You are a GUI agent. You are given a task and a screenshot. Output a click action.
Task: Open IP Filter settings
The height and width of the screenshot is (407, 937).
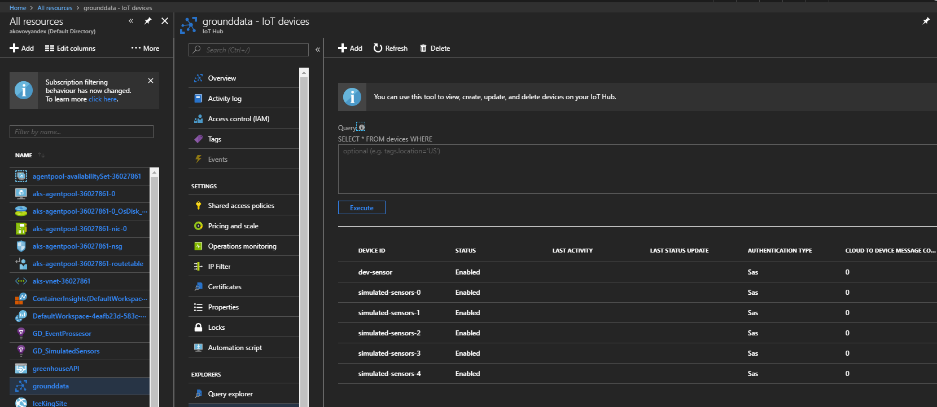pyautogui.click(x=244, y=266)
